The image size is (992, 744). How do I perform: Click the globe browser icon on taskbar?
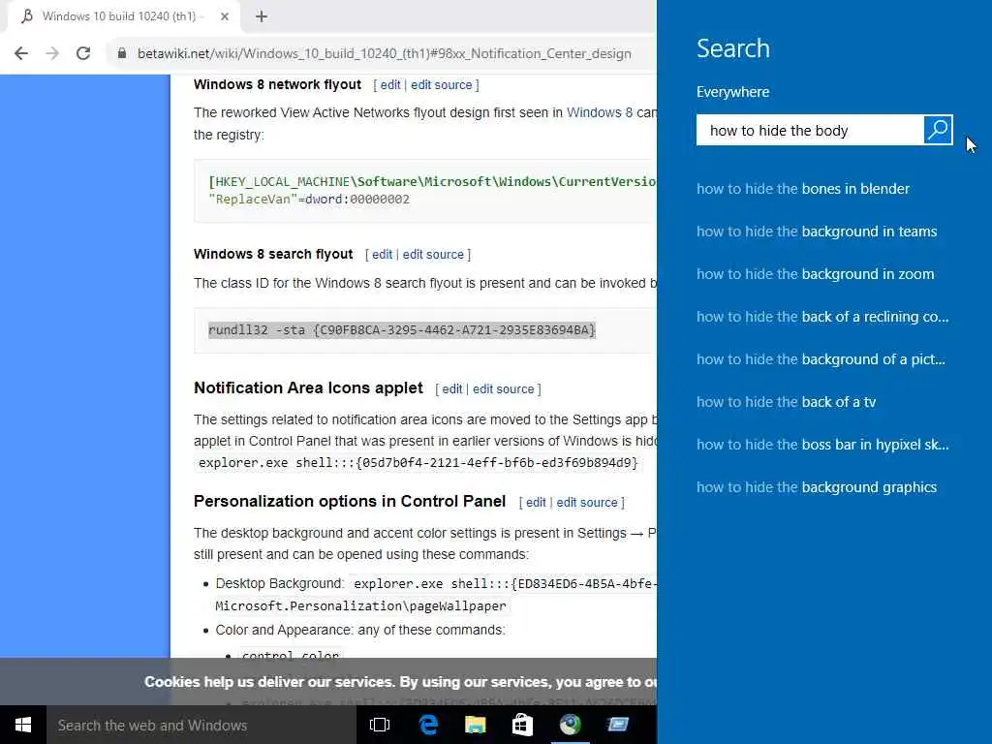tap(570, 725)
